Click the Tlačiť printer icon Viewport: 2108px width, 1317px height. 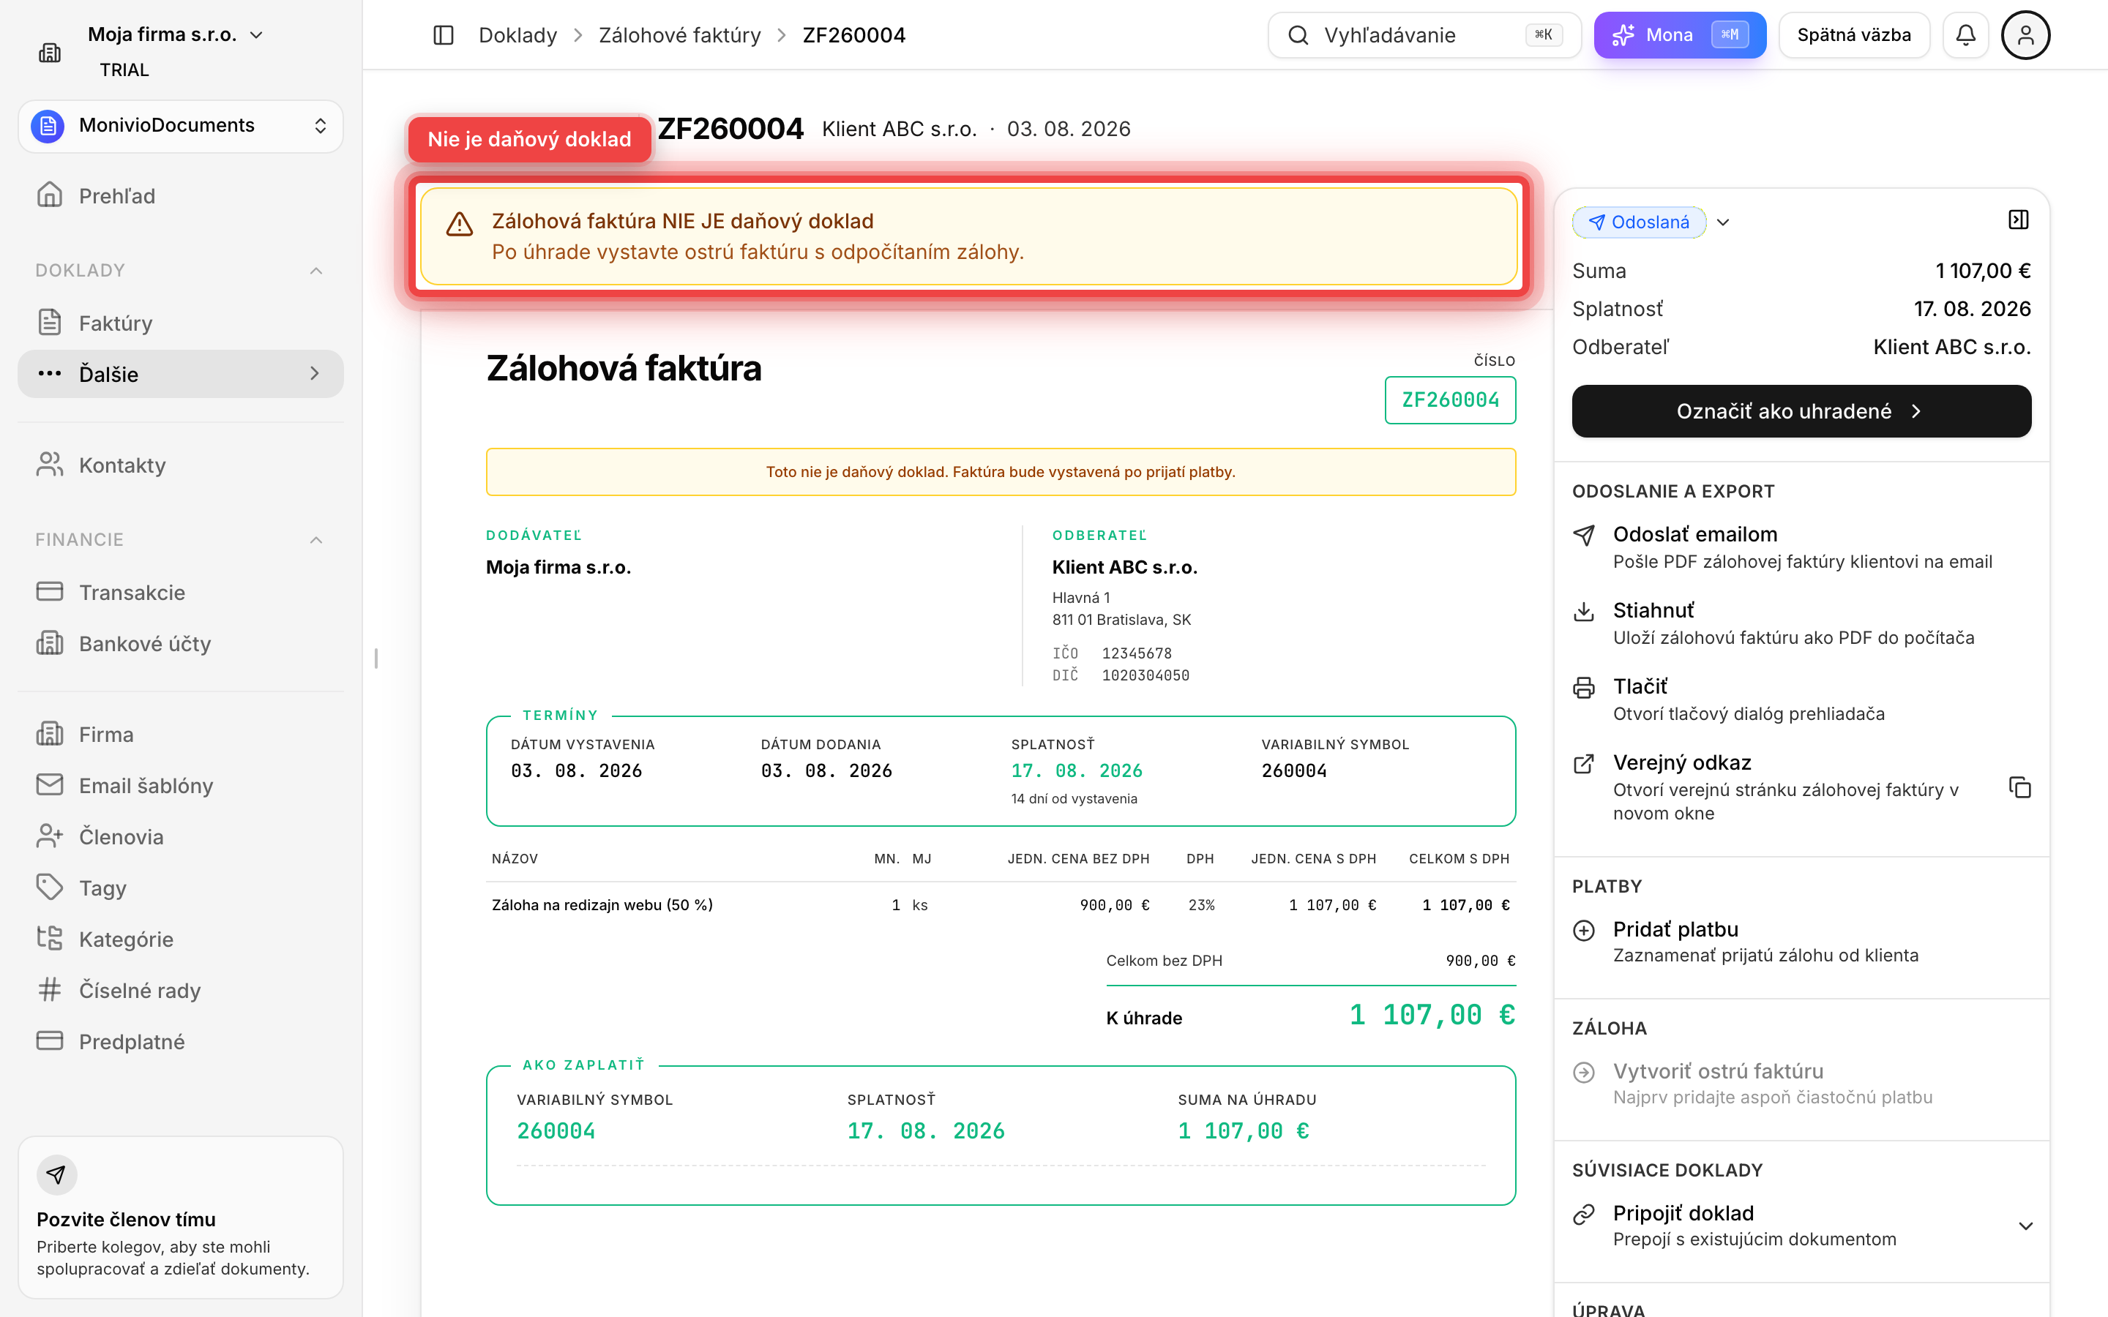[1584, 688]
